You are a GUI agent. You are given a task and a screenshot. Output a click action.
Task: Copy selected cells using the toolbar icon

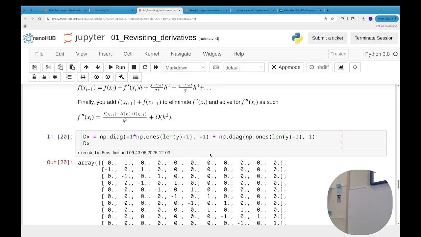click(x=60, y=67)
